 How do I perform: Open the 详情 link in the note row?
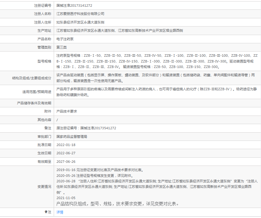pyautogui.click(x=60, y=212)
